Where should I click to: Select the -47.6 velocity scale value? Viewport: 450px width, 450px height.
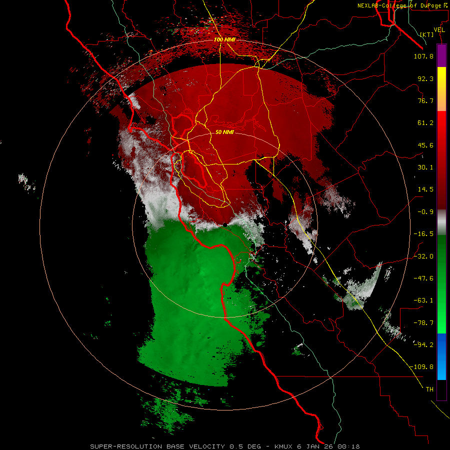[x=423, y=278]
